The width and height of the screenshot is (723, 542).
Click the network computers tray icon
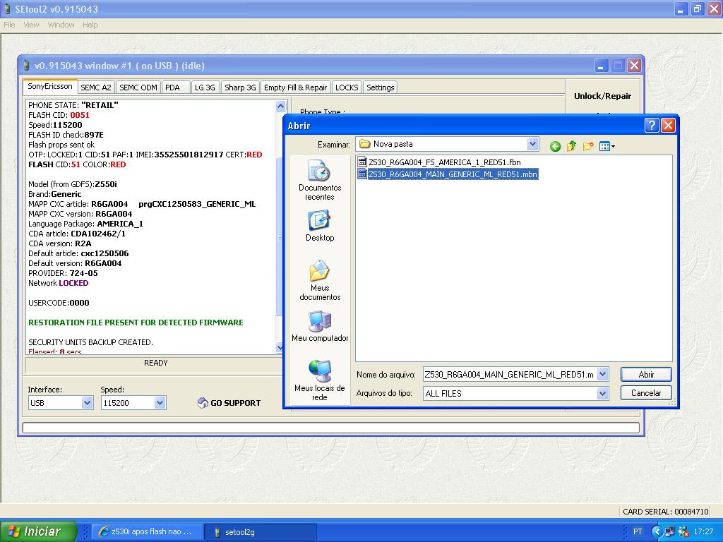coord(670,531)
